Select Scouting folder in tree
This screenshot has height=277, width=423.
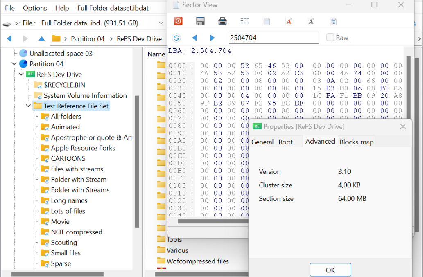point(64,243)
